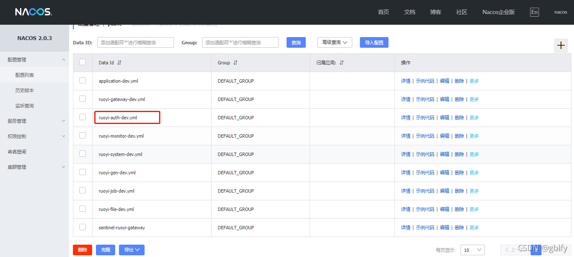Open 更多 menu for ruoyi-auth-dev.yml
Screen dimensions: 574x257
[x=474, y=118]
